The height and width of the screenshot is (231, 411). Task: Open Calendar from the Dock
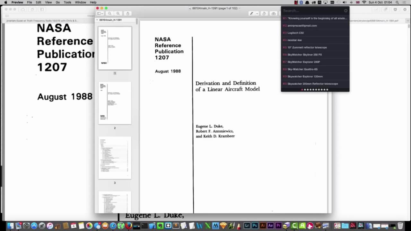coord(74,226)
